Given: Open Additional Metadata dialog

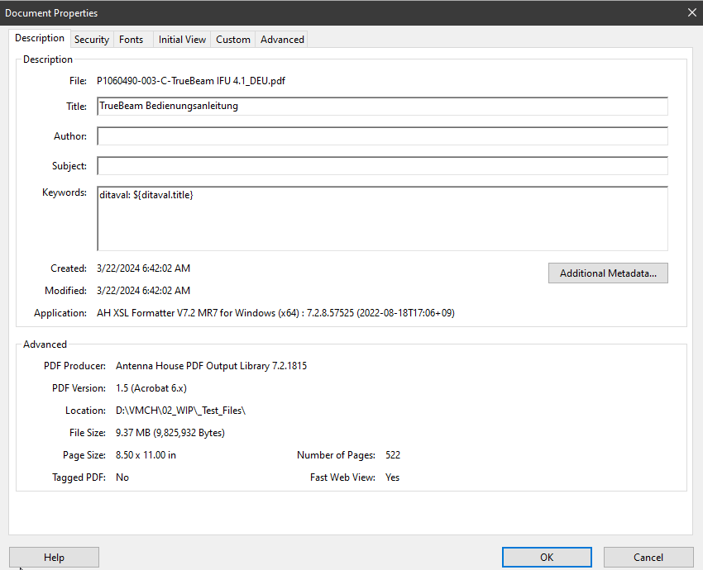Looking at the screenshot, I should coord(608,273).
